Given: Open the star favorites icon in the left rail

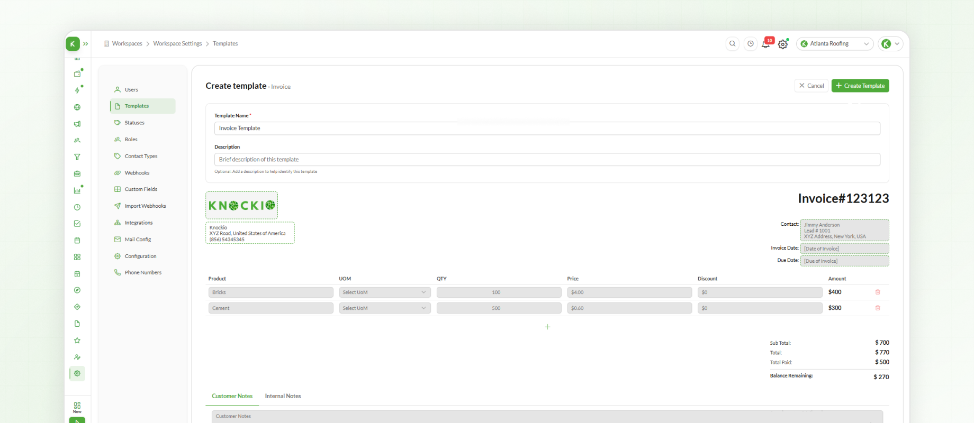Looking at the screenshot, I should tap(77, 341).
